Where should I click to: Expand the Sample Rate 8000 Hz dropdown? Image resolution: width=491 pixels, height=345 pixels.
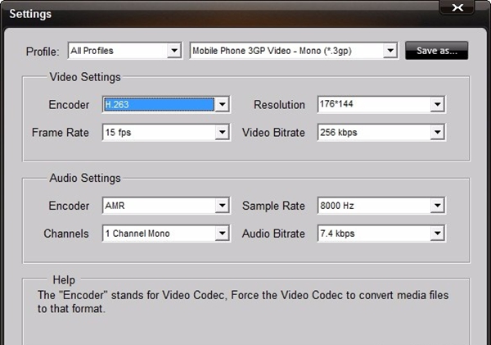click(x=437, y=206)
